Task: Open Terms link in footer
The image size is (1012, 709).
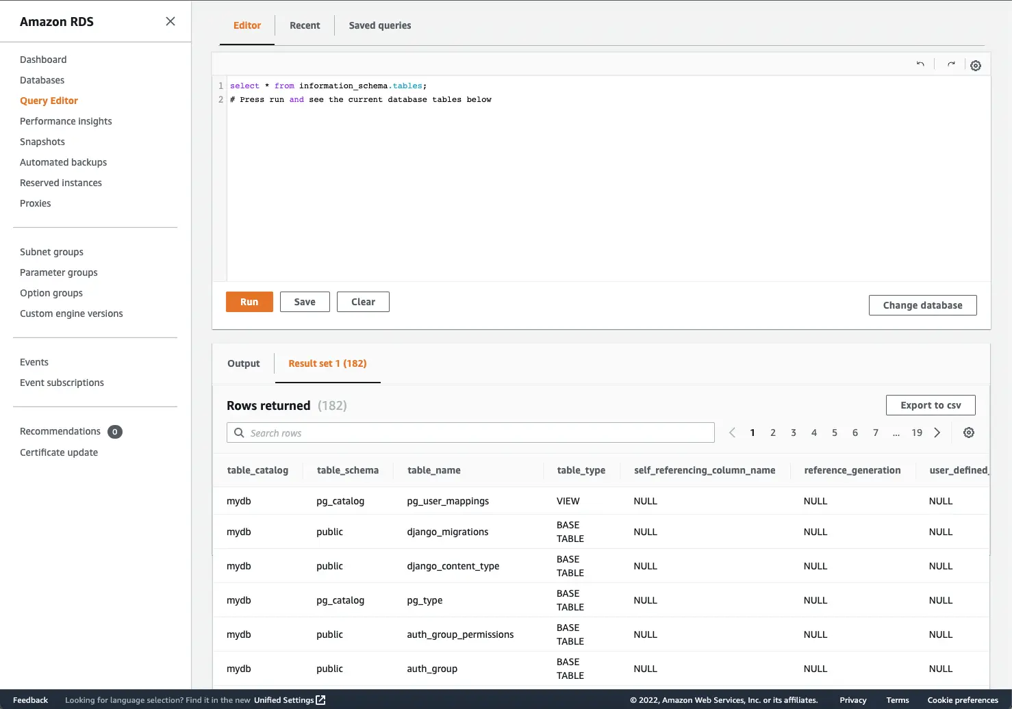Action: pyautogui.click(x=898, y=700)
